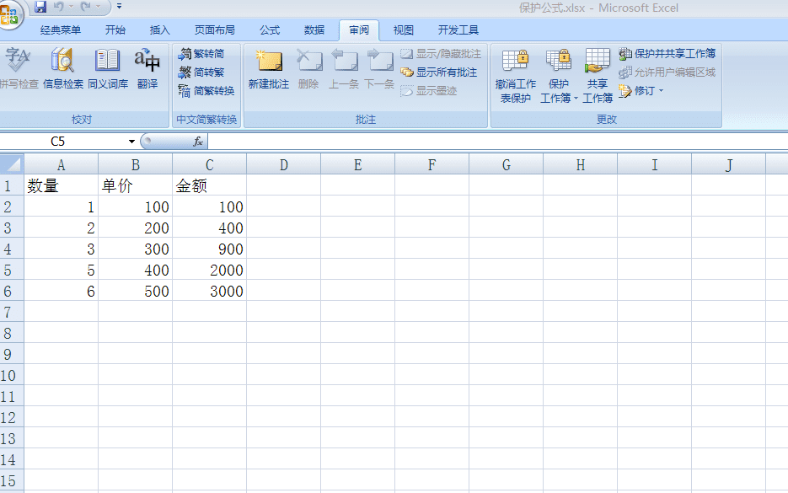The image size is (788, 493).
Task: Switch to the 插入 tab
Action: click(x=160, y=30)
